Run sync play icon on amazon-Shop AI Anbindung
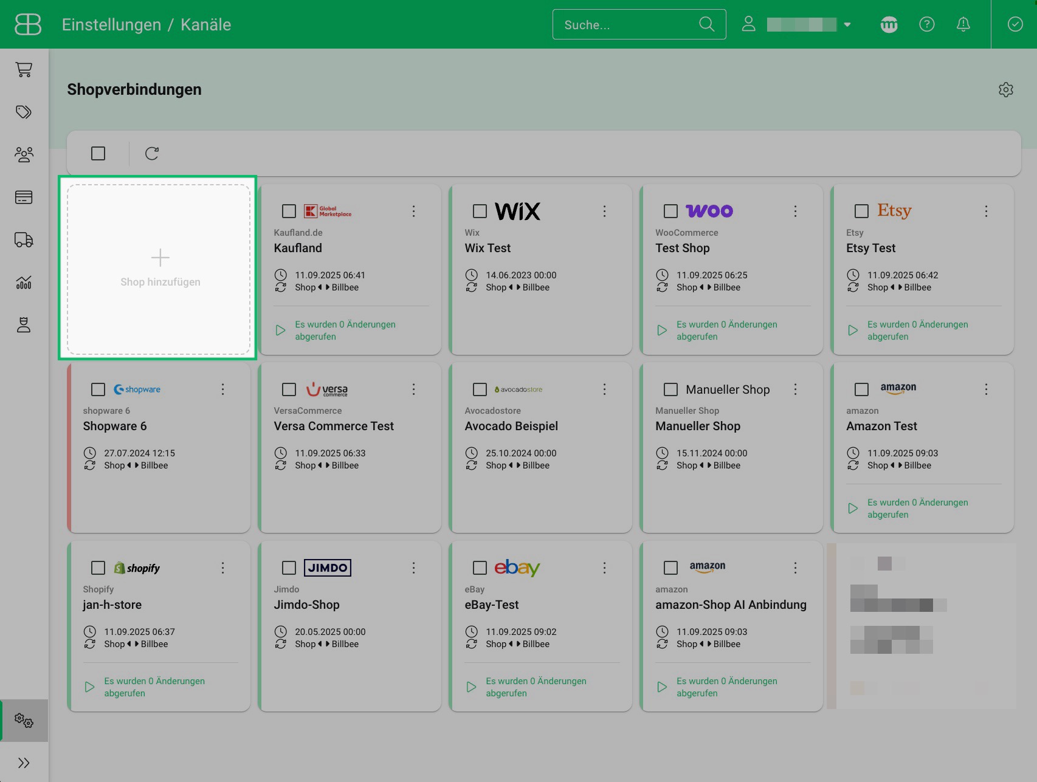This screenshot has width=1037, height=782. pos(662,687)
